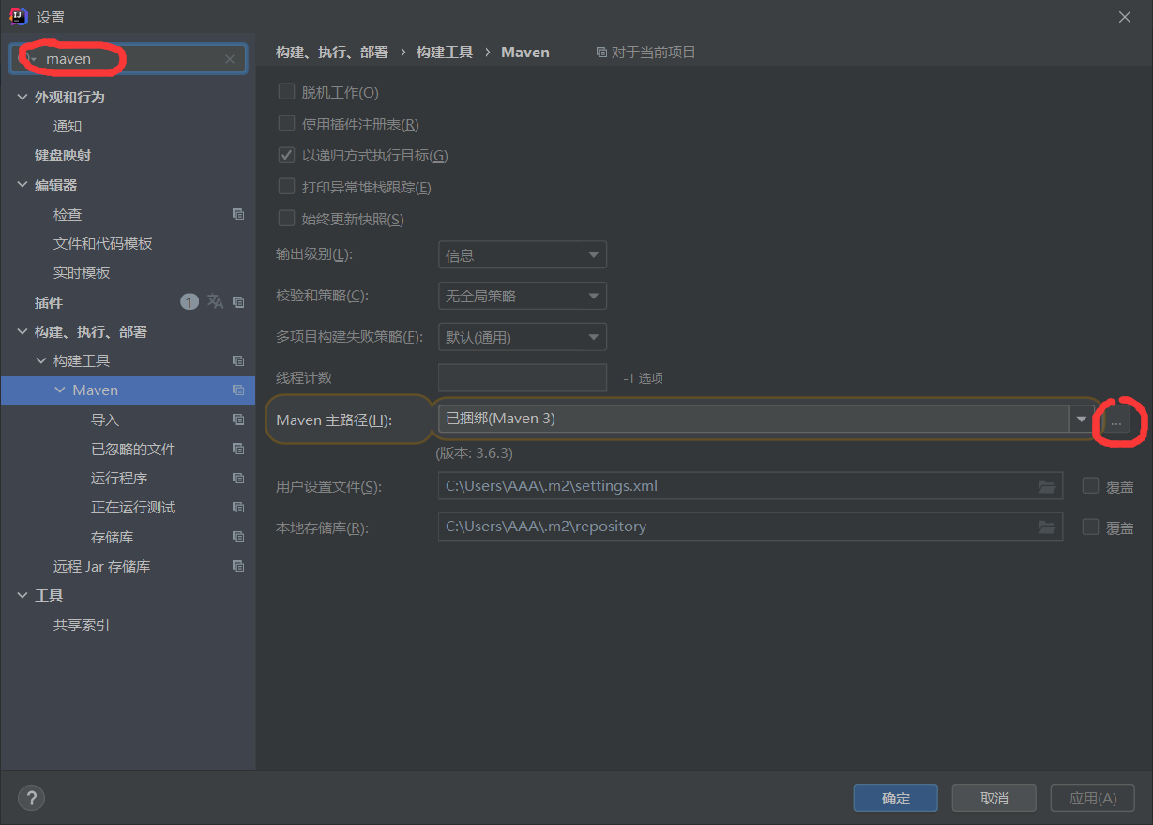Click the project-level icon beside 导入
The height and width of the screenshot is (825, 1153).
coord(238,420)
